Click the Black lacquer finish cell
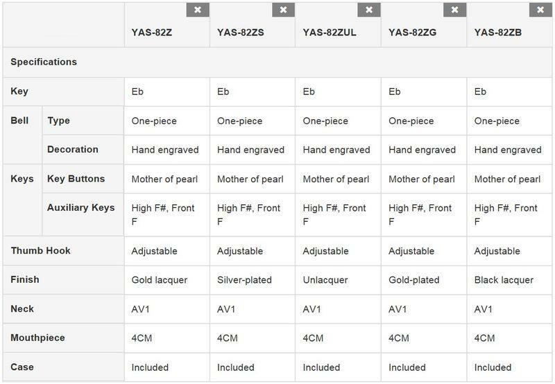Image resolution: width=555 pixels, height=384 pixels. pyautogui.click(x=504, y=280)
